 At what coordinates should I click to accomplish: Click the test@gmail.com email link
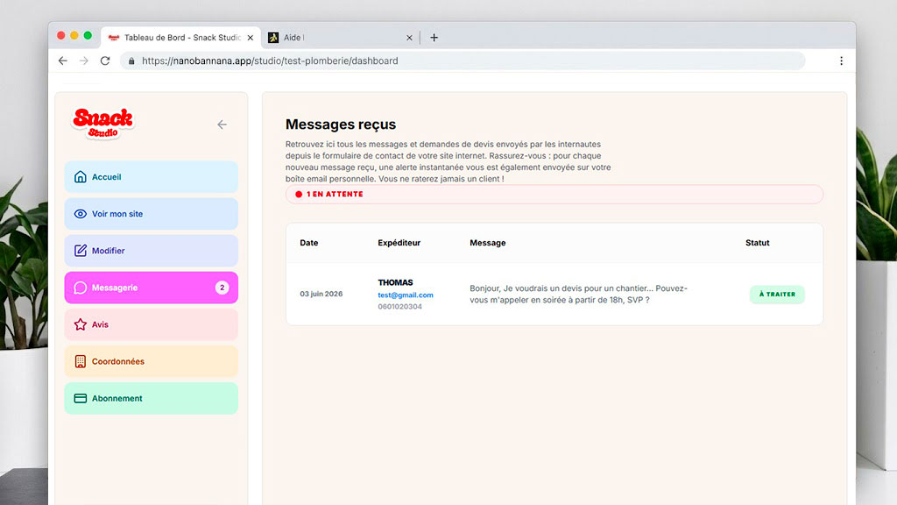point(405,295)
